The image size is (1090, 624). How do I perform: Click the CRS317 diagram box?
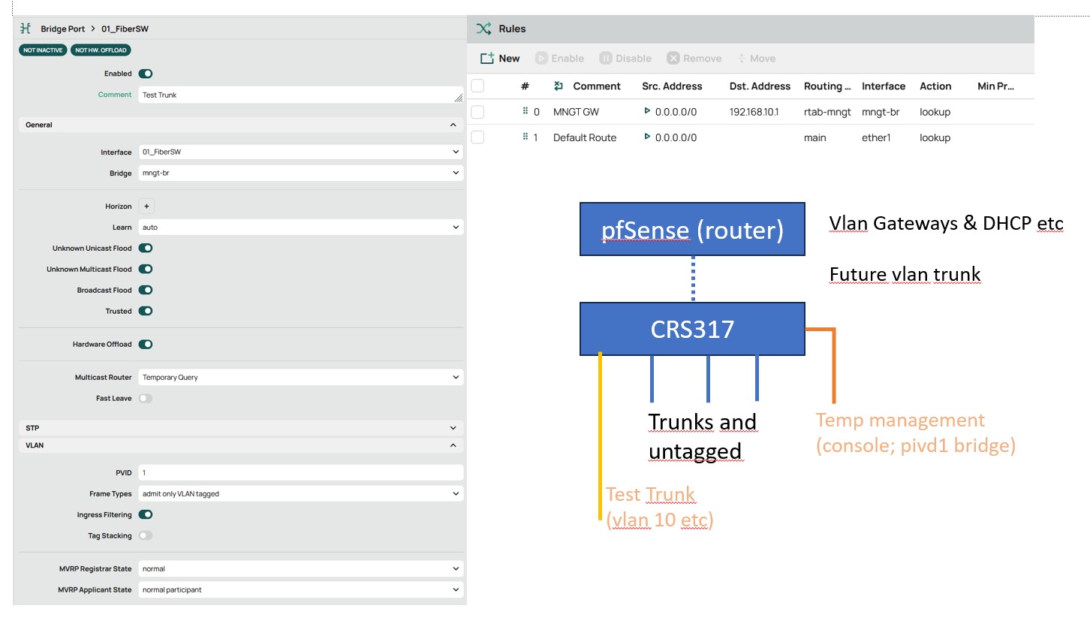(692, 329)
